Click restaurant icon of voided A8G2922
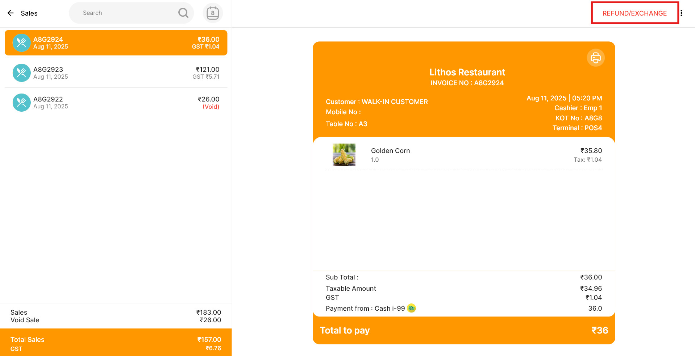 coord(21,103)
